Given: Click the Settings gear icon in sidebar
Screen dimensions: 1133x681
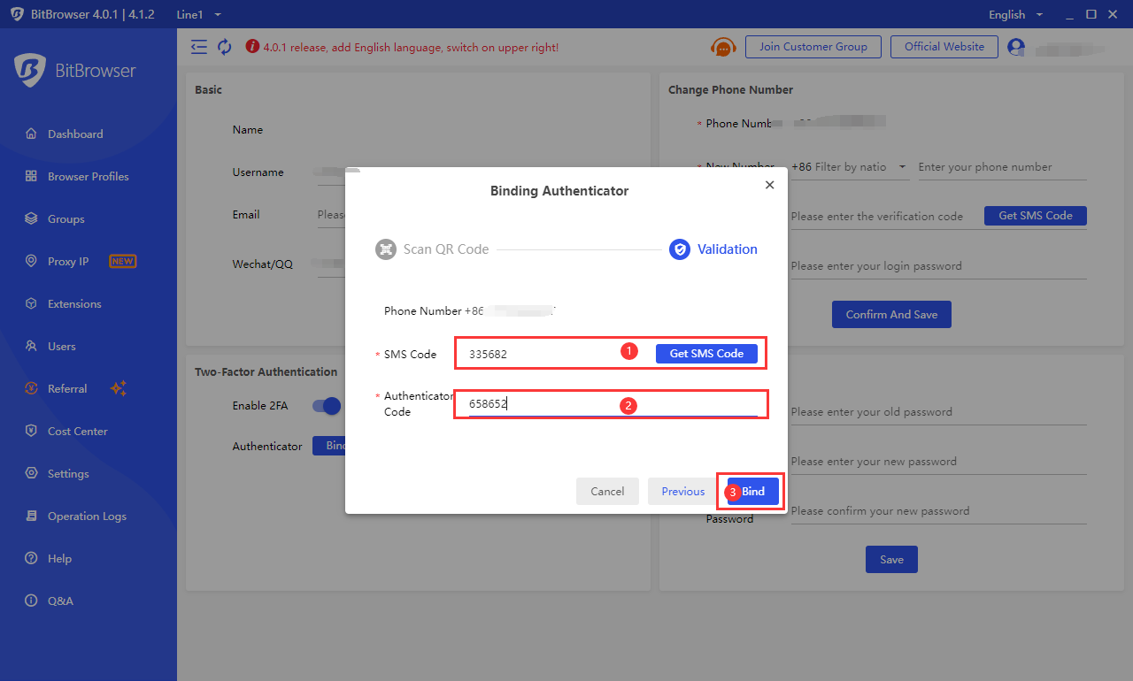Looking at the screenshot, I should point(31,474).
